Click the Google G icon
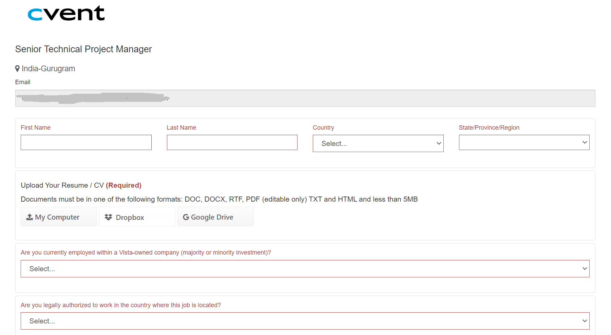Viewport: 611px width, 335px height. (186, 217)
